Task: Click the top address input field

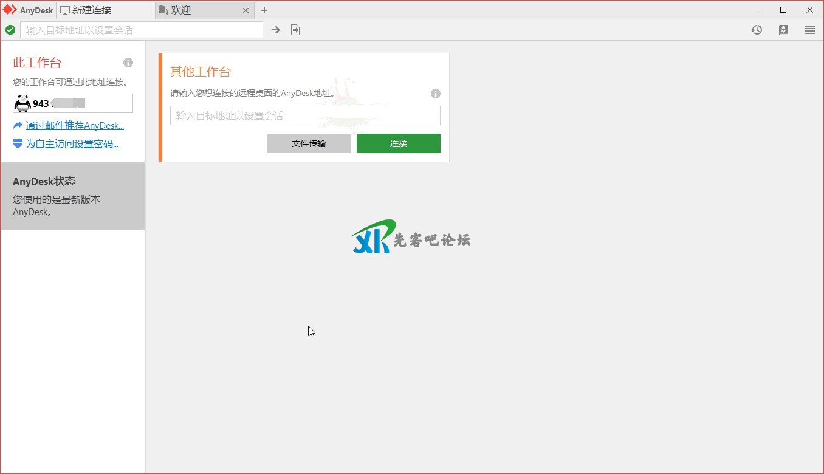Action: [140, 29]
